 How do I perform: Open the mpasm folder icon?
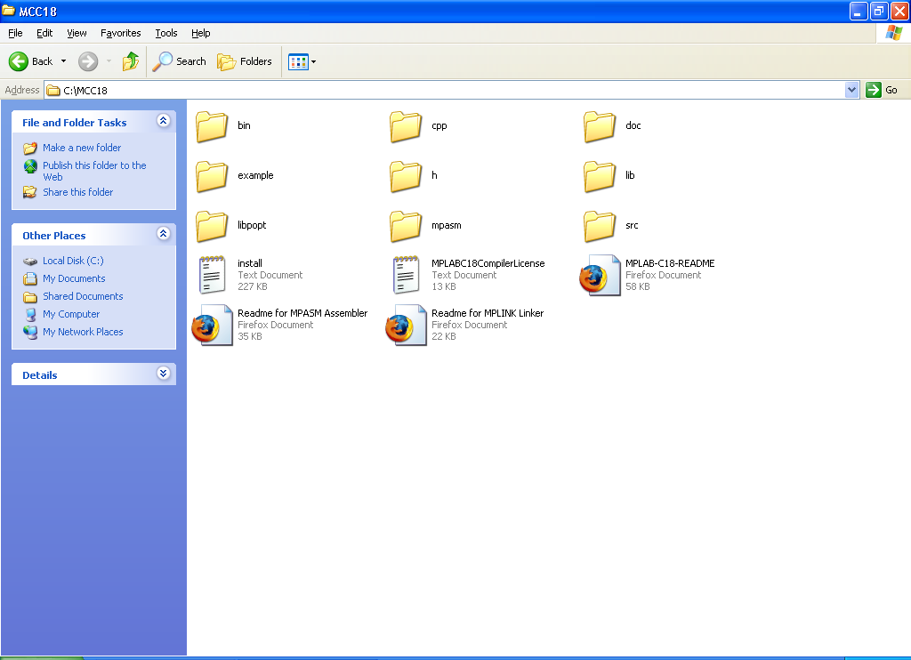(x=406, y=226)
